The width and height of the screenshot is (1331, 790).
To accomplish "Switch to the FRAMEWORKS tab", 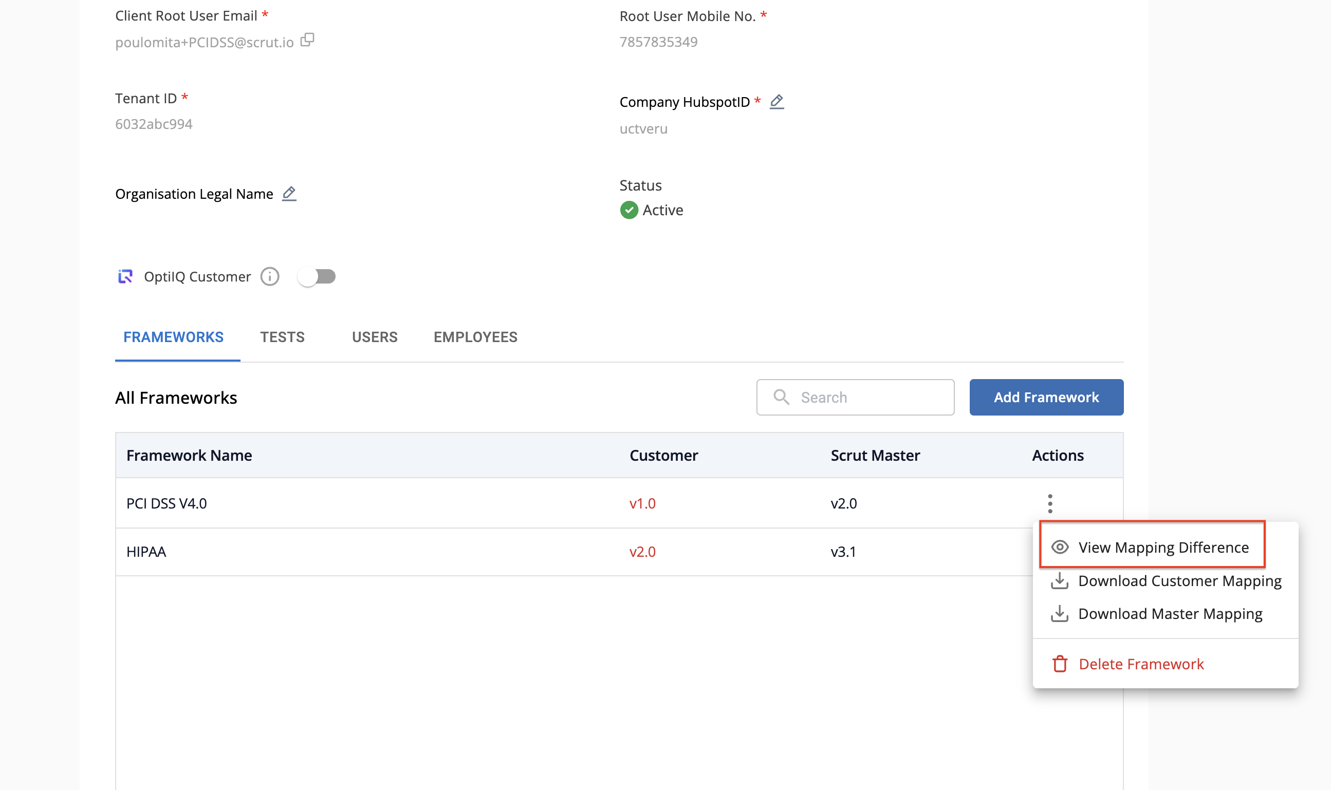I will (174, 337).
